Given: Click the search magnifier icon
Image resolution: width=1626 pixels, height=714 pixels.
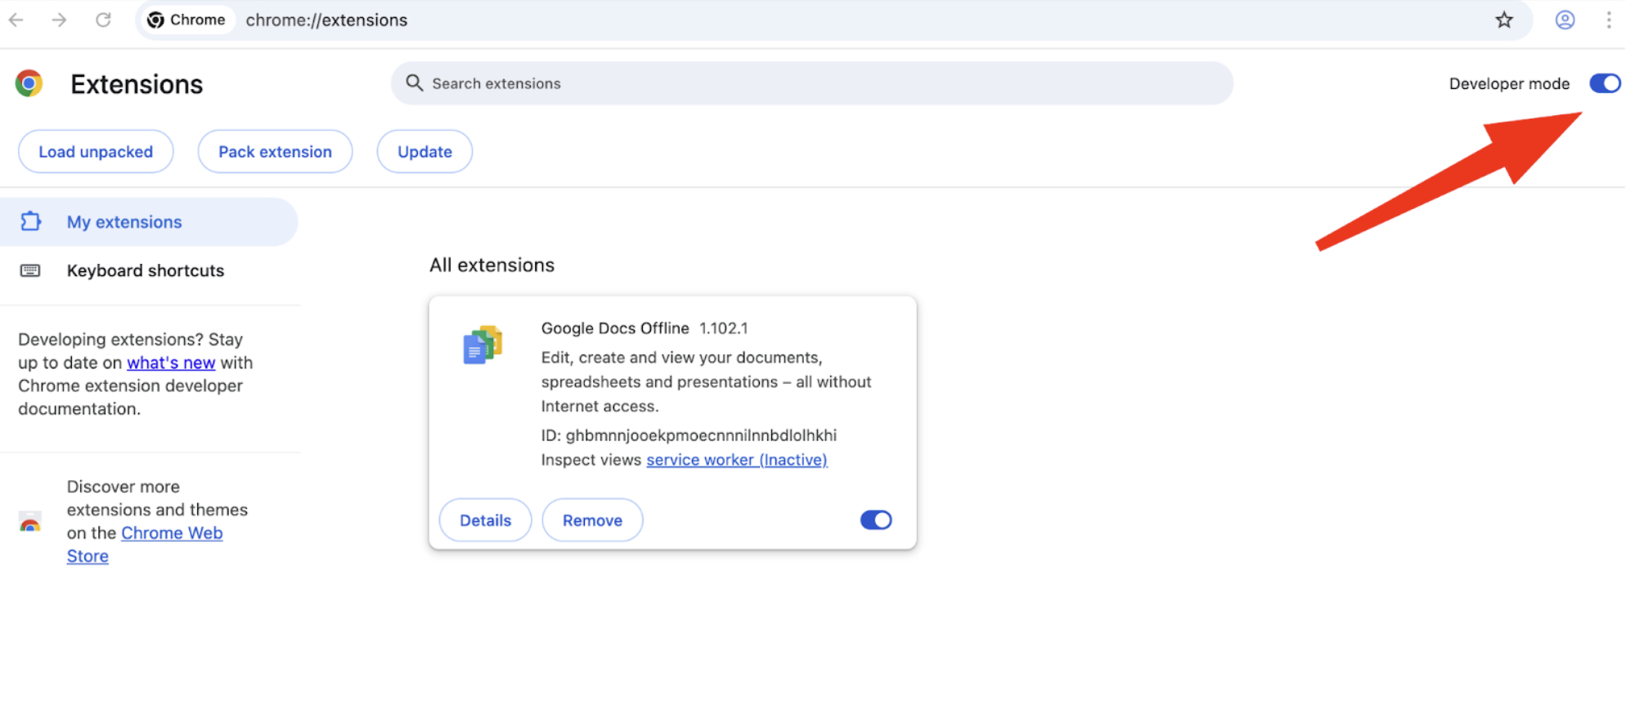Looking at the screenshot, I should [x=415, y=83].
